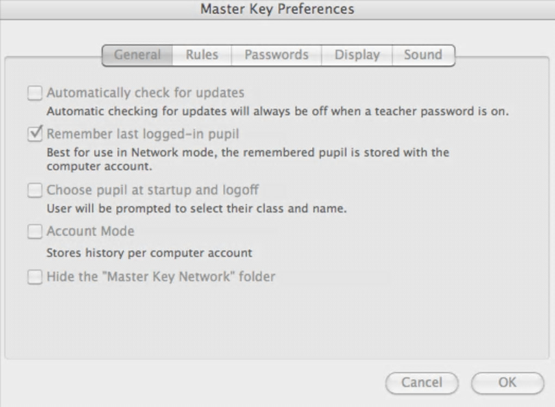Click the "User will be prompted" description

tap(196, 208)
